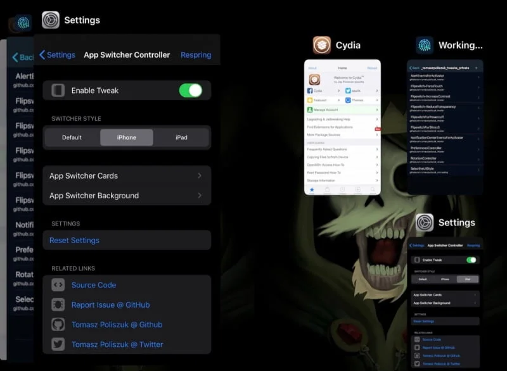This screenshot has height=371, width=507.
Task: Expand App Switcher Background chevron
Action: point(200,196)
